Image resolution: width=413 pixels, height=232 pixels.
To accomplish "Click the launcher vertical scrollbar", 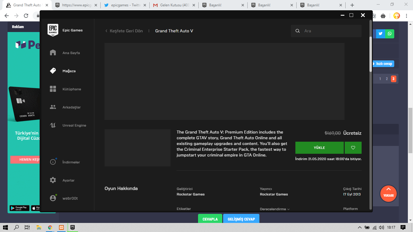I will click(371, 54).
